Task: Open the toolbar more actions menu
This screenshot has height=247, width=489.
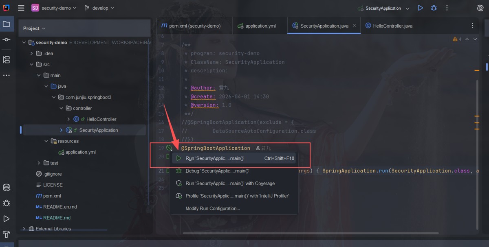Action: pos(447,8)
